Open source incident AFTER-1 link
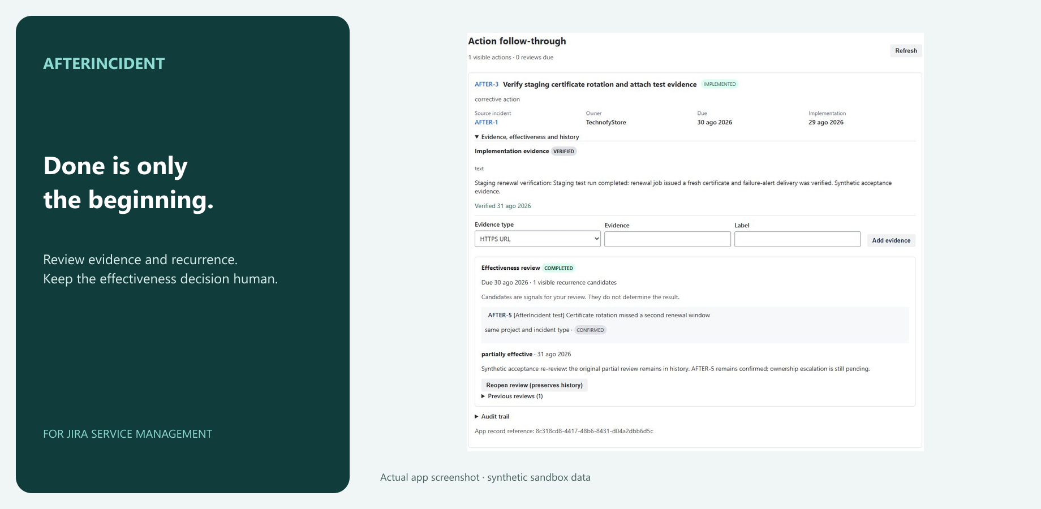The image size is (1041, 509). pos(487,122)
